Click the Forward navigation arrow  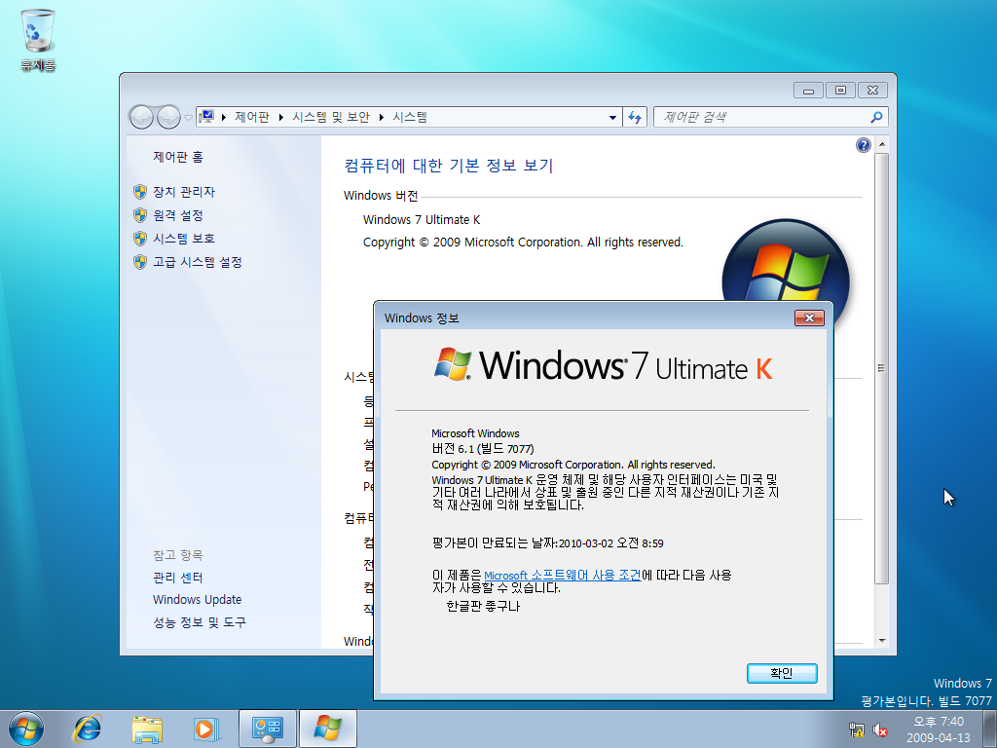click(168, 117)
